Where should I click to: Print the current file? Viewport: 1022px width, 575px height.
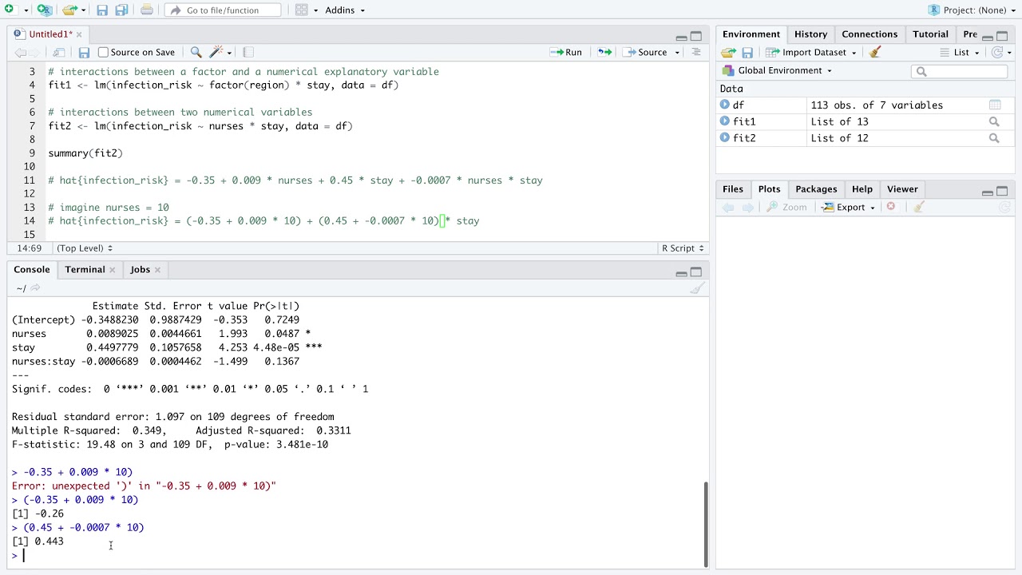coord(147,10)
